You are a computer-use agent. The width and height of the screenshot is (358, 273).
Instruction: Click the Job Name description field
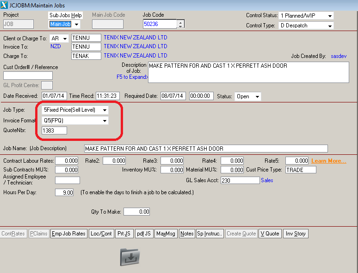point(206,148)
